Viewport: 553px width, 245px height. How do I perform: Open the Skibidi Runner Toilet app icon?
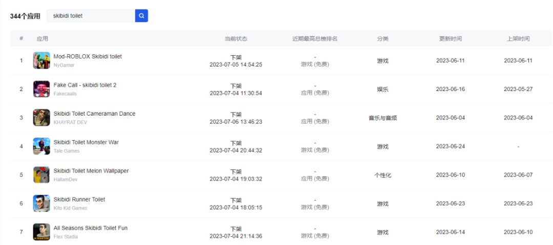pos(41,204)
